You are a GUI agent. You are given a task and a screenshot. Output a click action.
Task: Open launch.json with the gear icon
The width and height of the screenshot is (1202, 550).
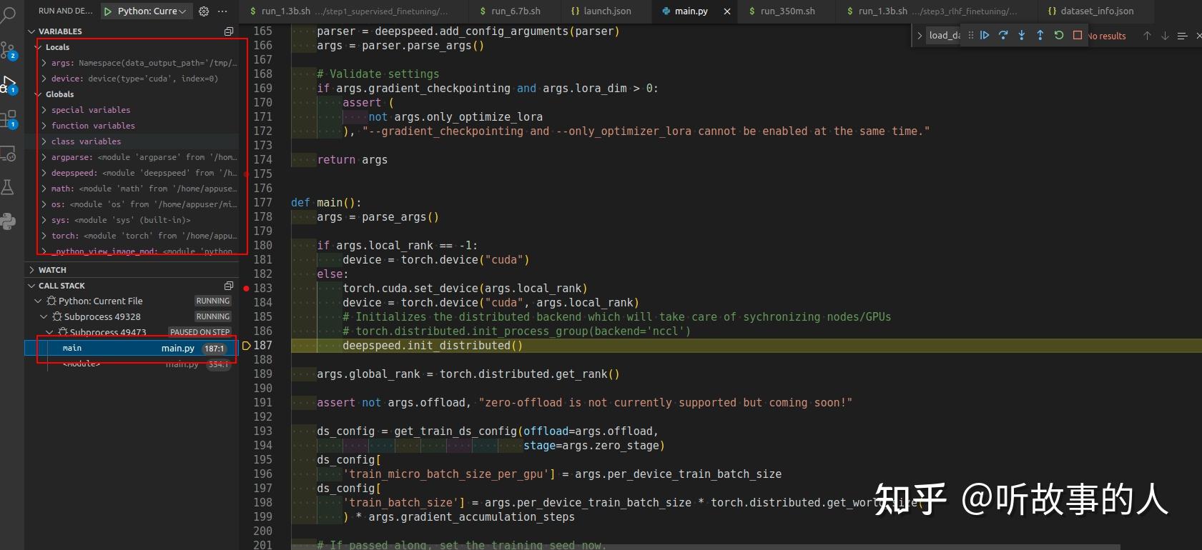[x=204, y=11]
